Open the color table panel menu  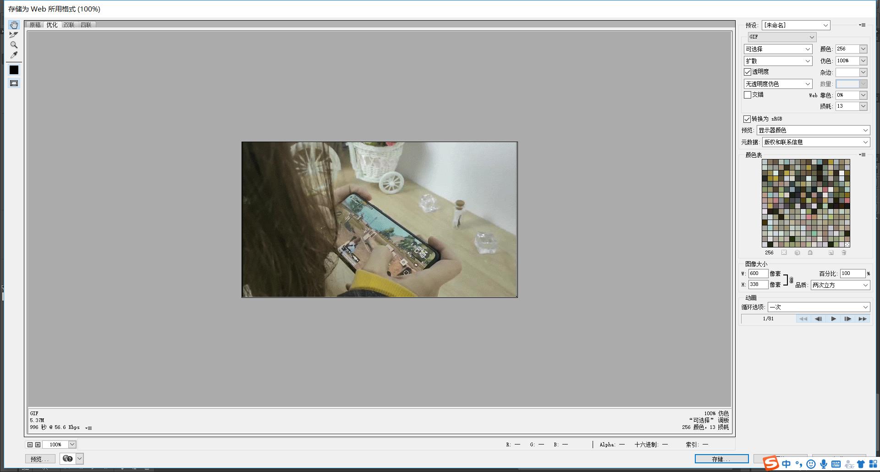pyautogui.click(x=862, y=155)
